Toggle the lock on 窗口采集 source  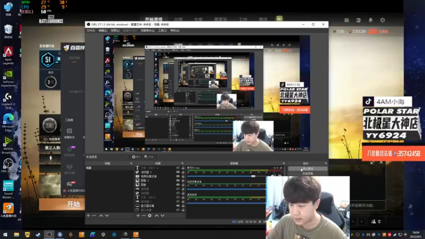(183, 210)
